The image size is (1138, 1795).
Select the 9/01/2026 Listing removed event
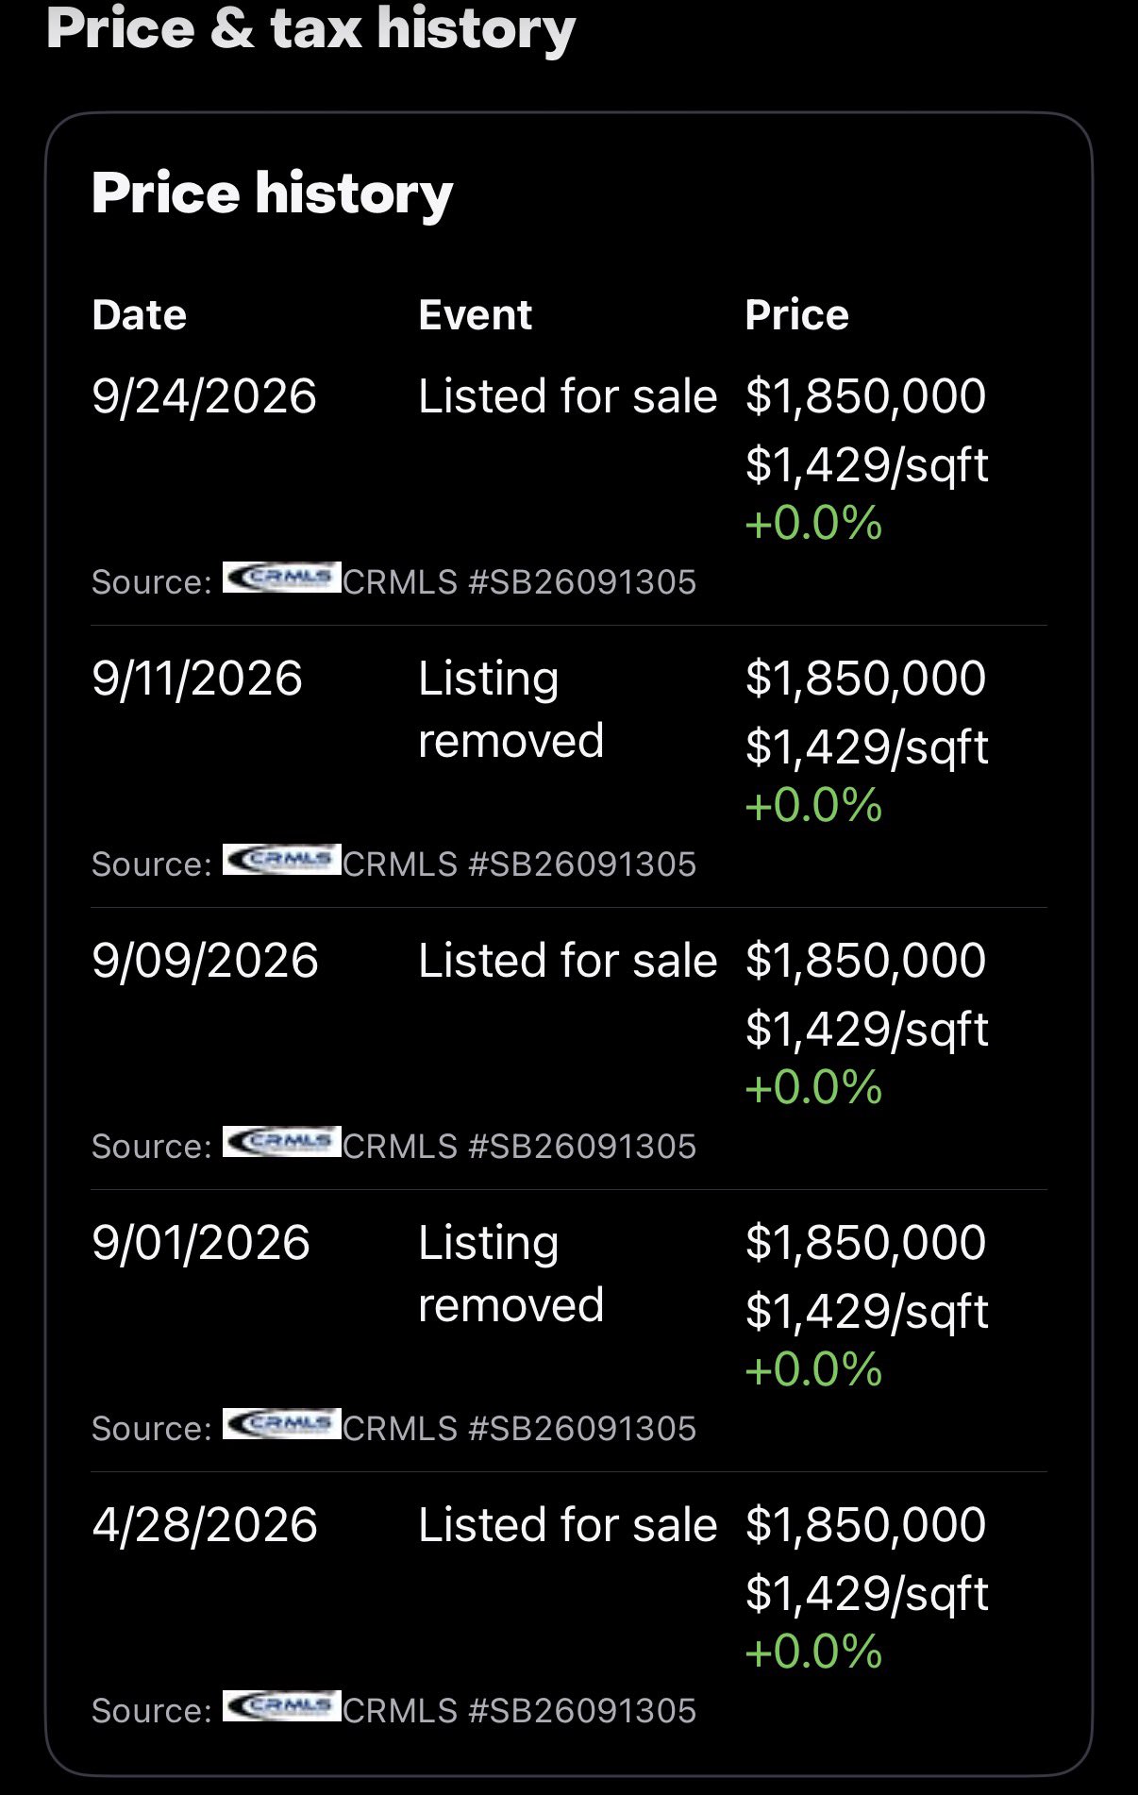point(511,1274)
